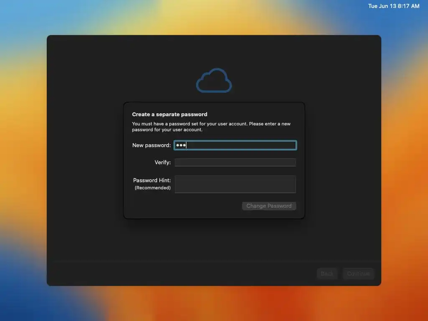The image size is (428, 321).
Task: Click the Continue button
Action: pyautogui.click(x=358, y=273)
